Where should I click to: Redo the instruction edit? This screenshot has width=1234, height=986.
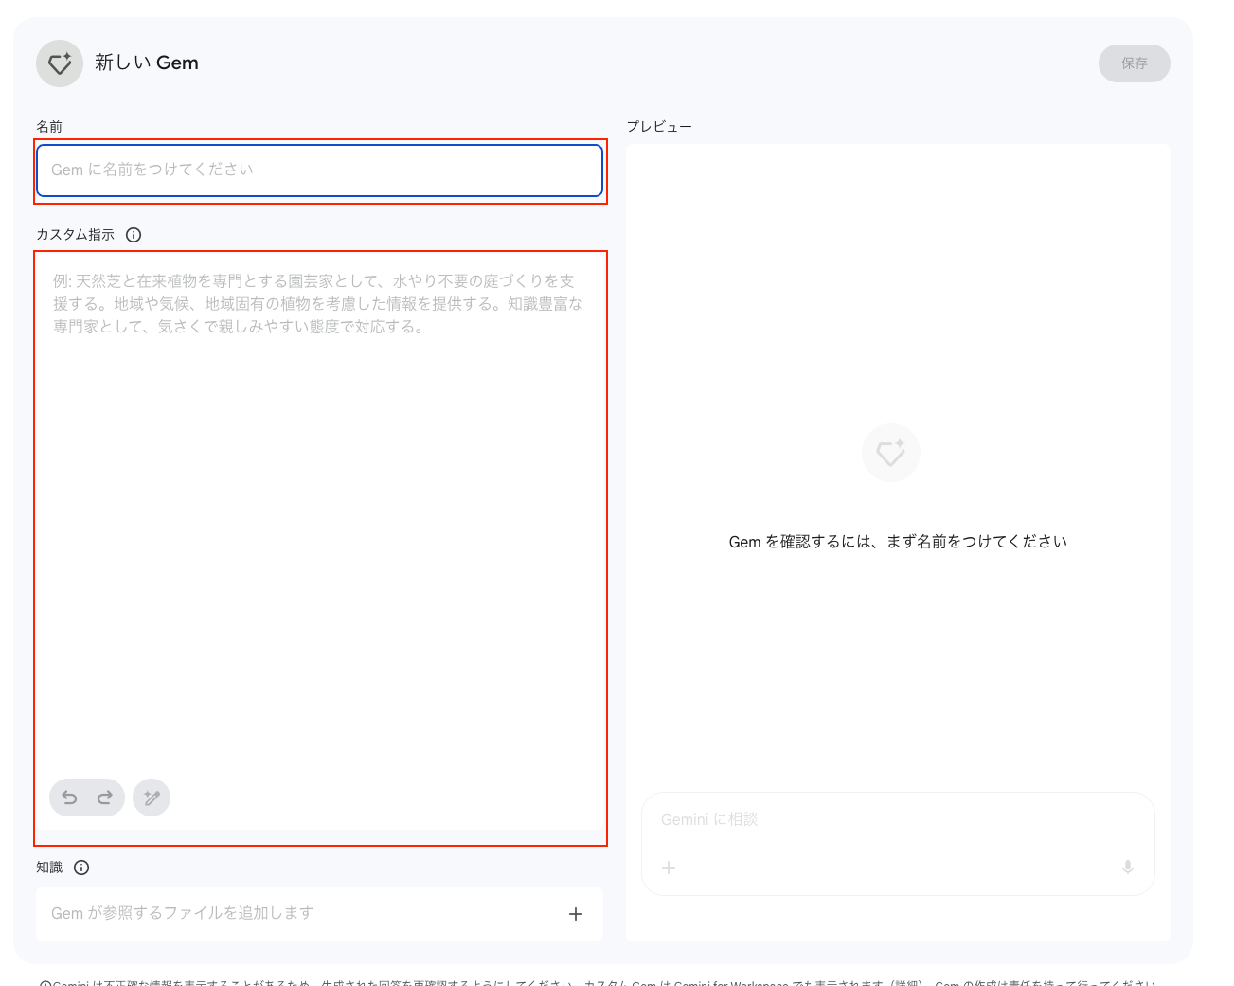click(105, 798)
